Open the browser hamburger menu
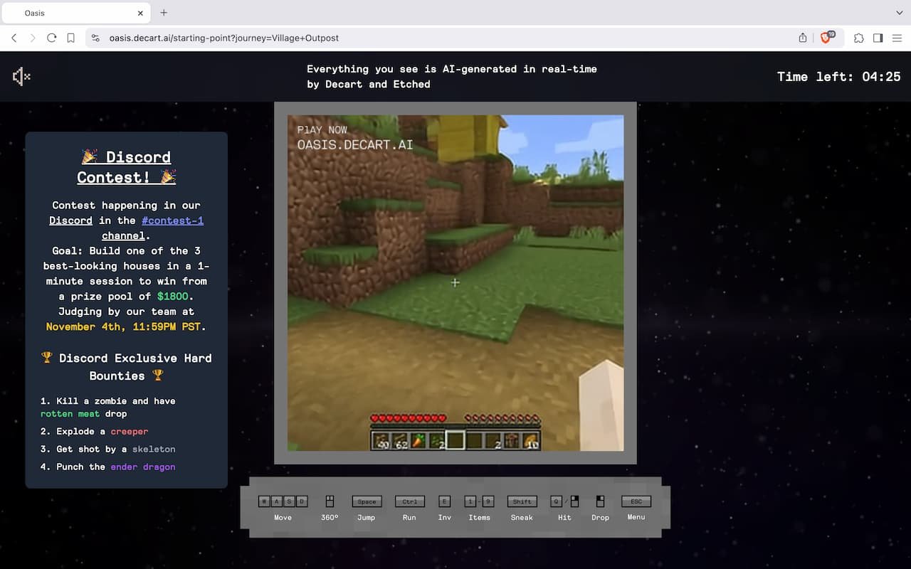911x569 pixels. point(897,38)
